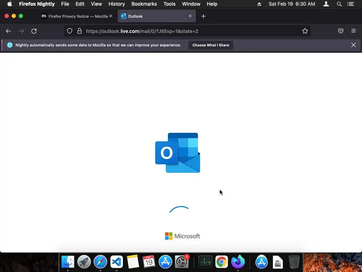Image resolution: width=362 pixels, height=272 pixels.
Task: Open Calendar showing 19 in Dock
Action: click(149, 262)
